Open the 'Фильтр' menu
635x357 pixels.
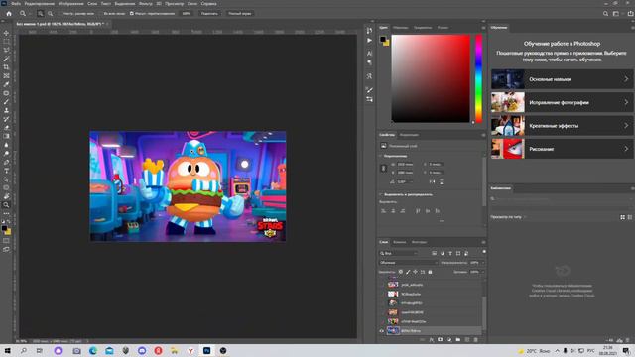click(146, 4)
